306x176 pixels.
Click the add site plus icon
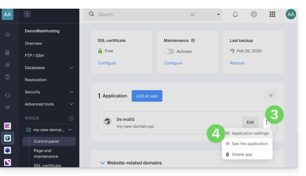71,118
